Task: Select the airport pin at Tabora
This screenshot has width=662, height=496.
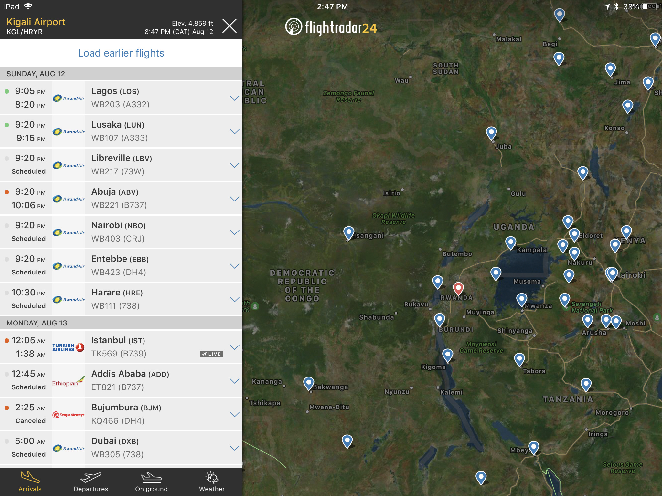Action: (x=519, y=359)
